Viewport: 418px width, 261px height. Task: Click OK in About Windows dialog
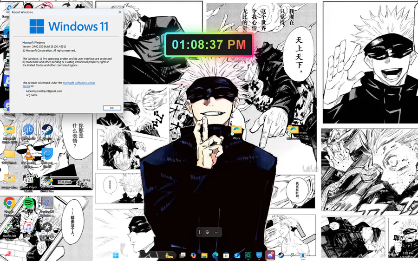(112, 108)
